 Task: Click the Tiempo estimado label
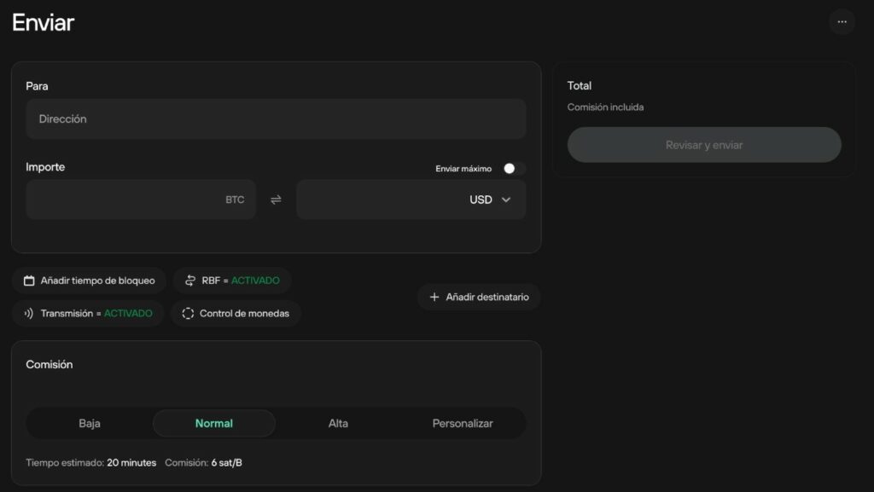point(65,462)
